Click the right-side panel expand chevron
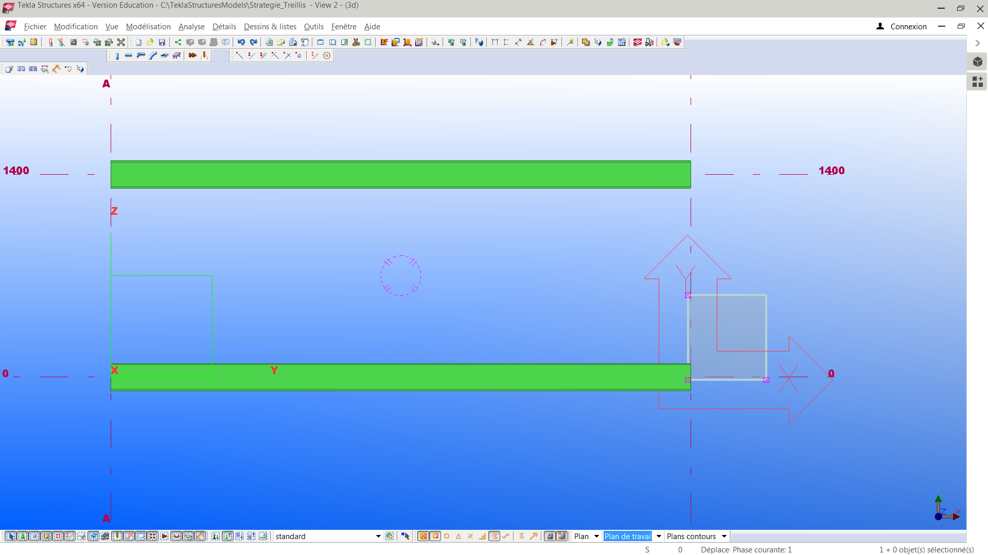 tap(978, 43)
